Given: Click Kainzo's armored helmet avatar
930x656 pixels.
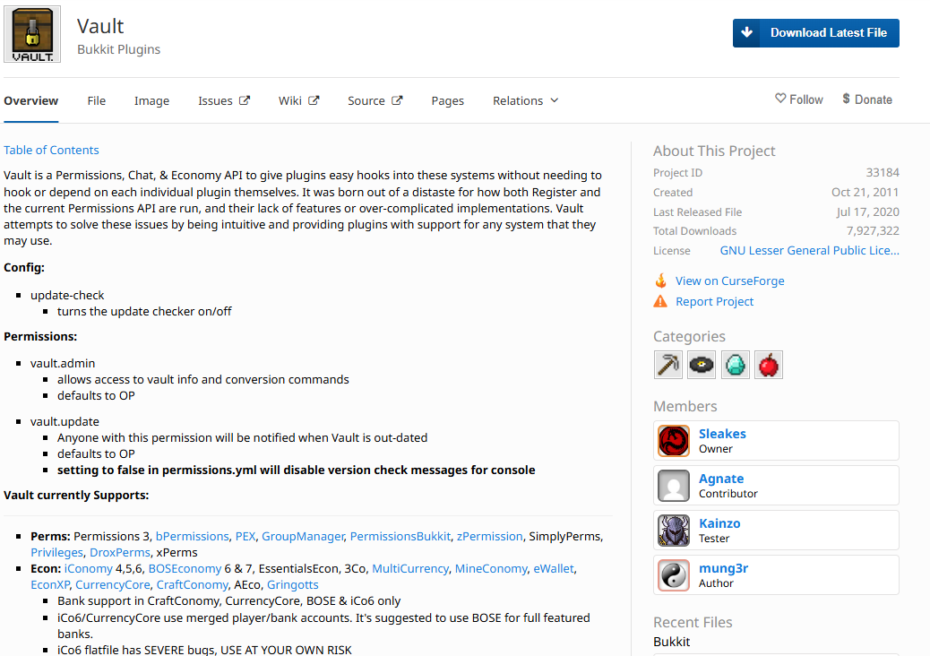Looking at the screenshot, I should point(674,531).
